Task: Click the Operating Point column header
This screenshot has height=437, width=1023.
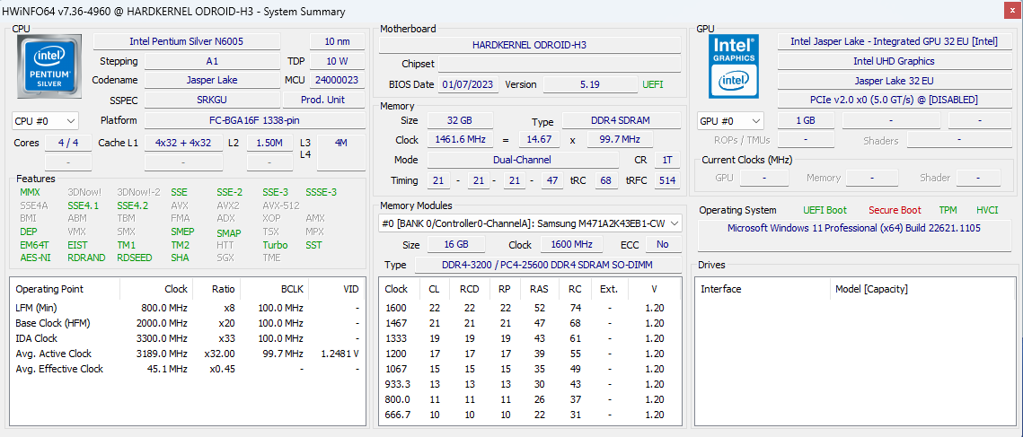Action: coord(66,289)
